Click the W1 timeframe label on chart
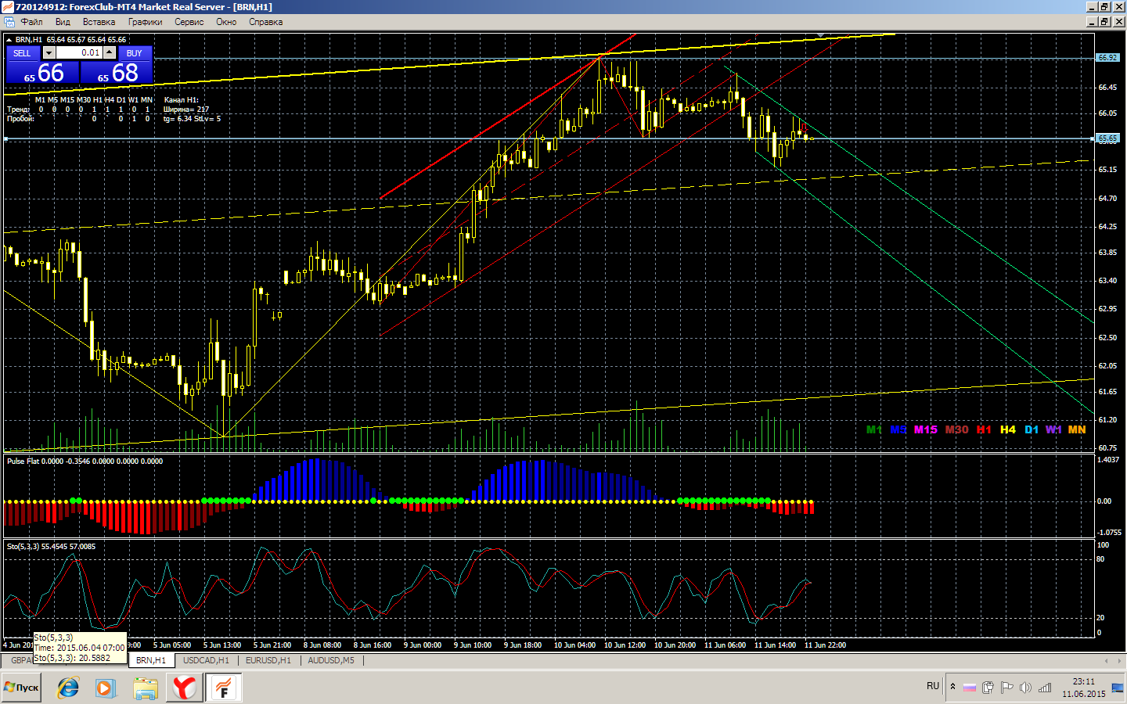Image resolution: width=1127 pixels, height=704 pixels. [1054, 429]
